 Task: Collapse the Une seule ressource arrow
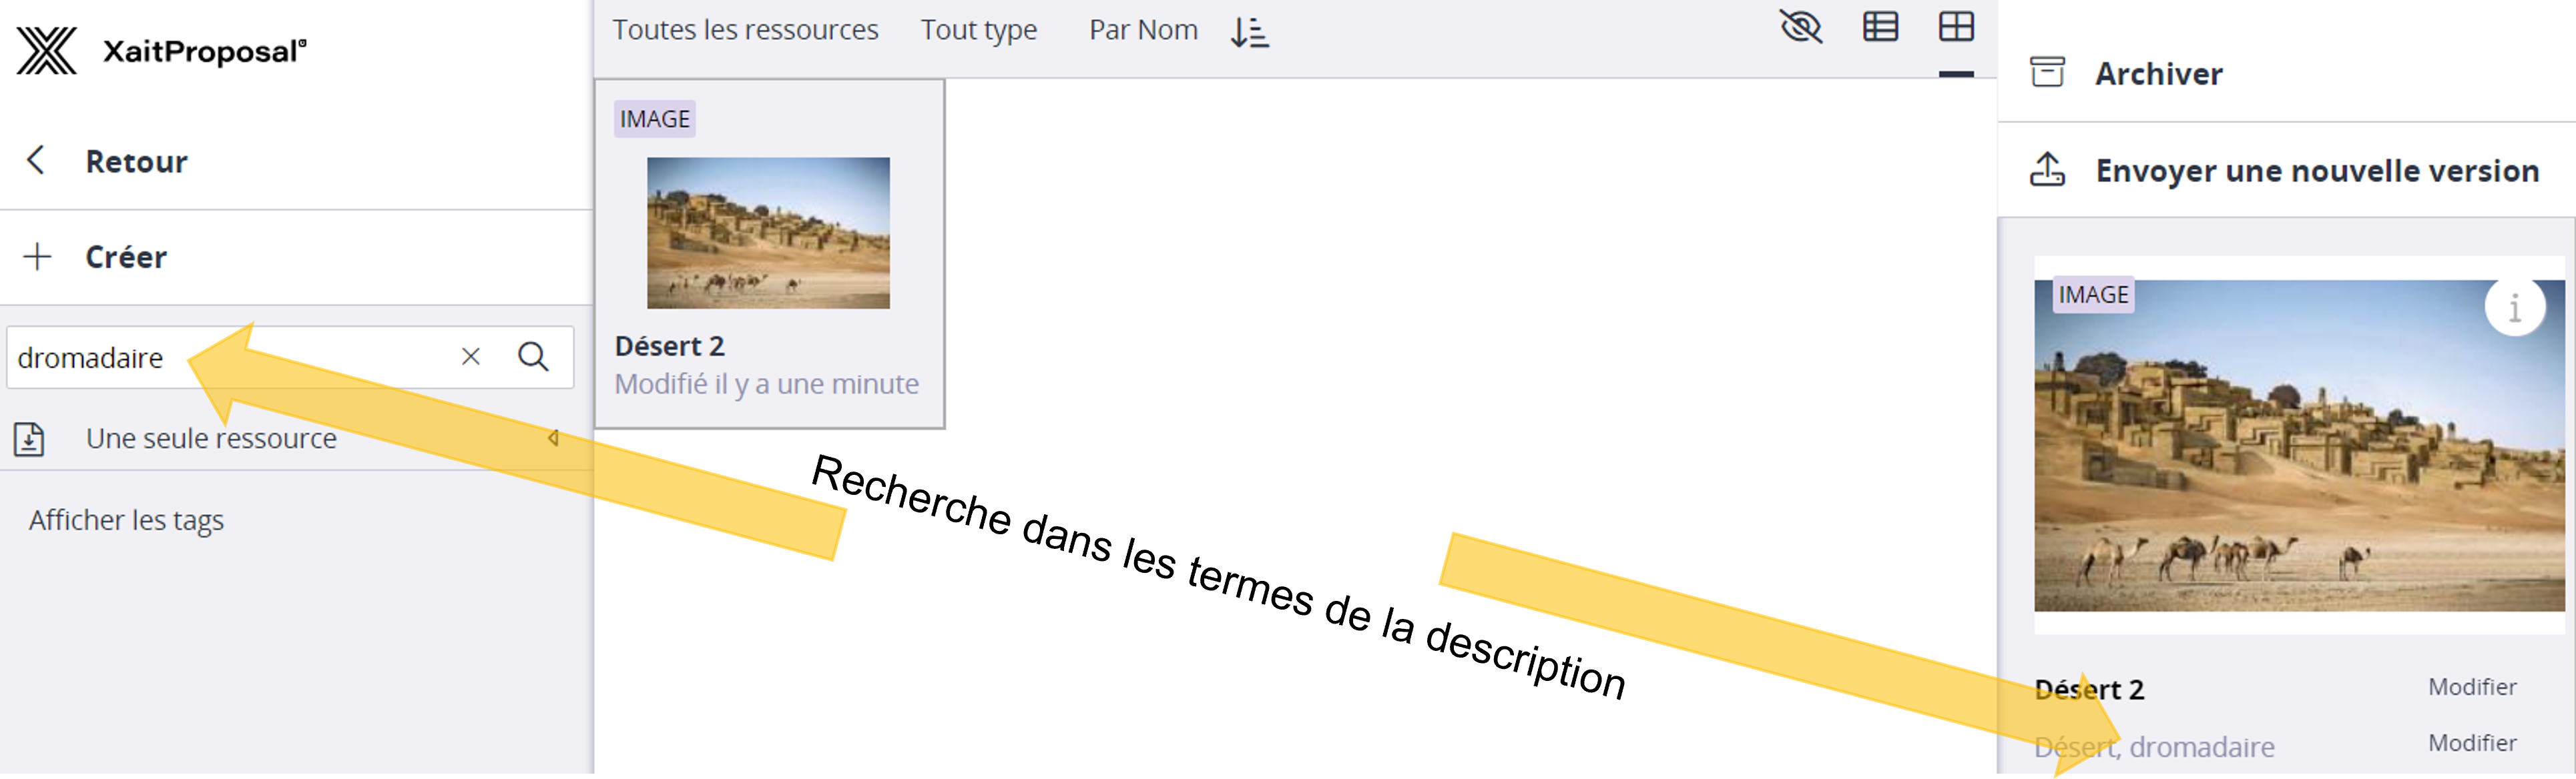[553, 438]
